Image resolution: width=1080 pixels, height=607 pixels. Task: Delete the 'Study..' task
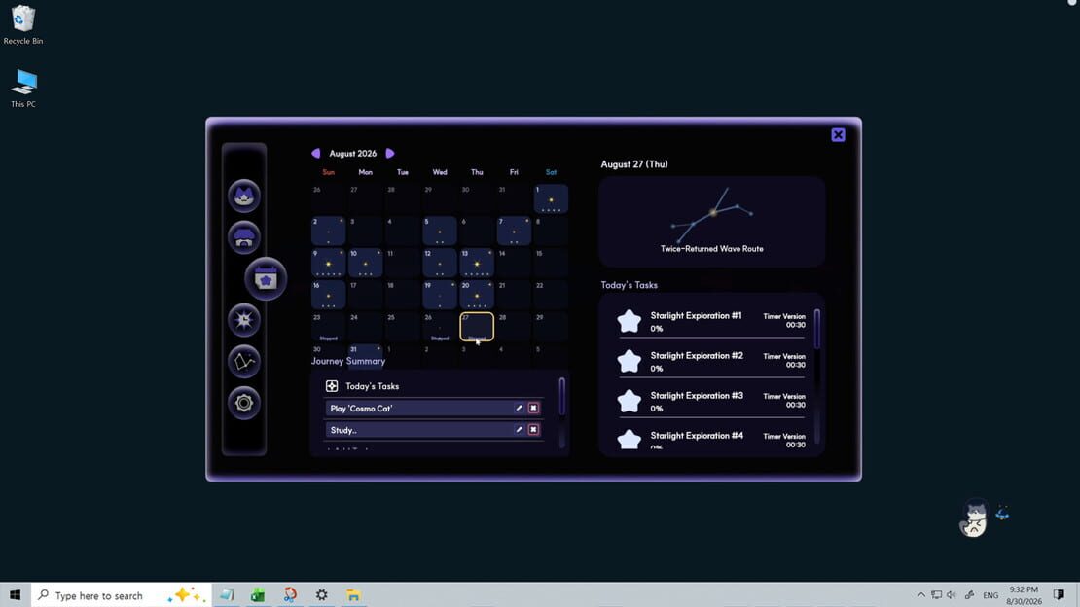point(533,429)
